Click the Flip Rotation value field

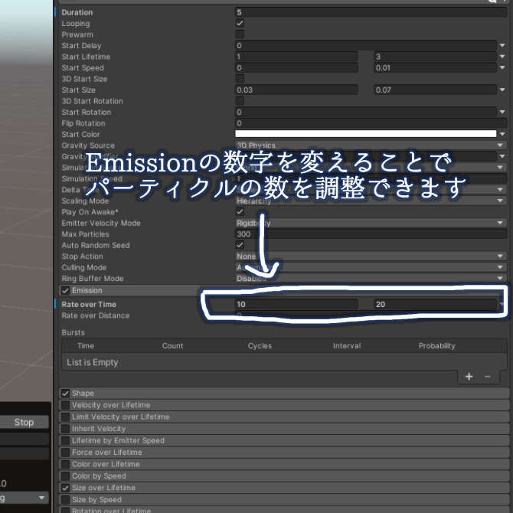[371, 123]
